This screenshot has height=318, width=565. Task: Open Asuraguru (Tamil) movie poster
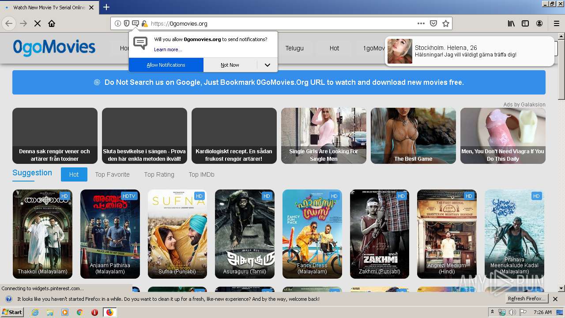click(245, 234)
